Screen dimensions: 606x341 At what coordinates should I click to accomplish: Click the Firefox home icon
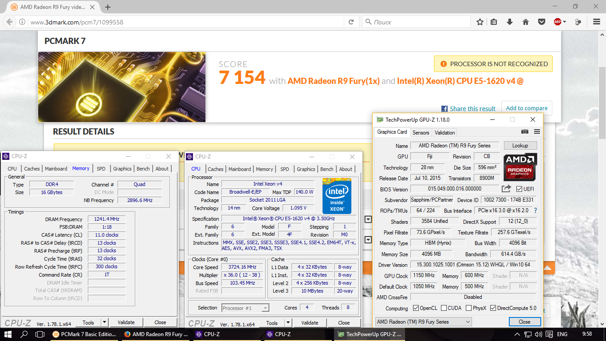(x=526, y=22)
